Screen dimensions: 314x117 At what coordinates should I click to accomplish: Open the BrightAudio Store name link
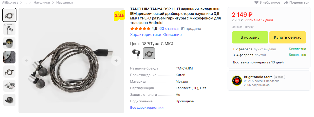(258, 77)
